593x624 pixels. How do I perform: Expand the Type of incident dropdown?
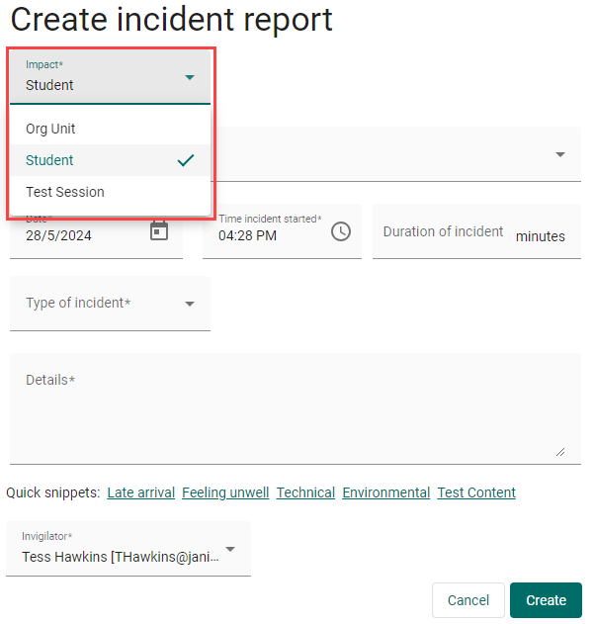click(190, 304)
